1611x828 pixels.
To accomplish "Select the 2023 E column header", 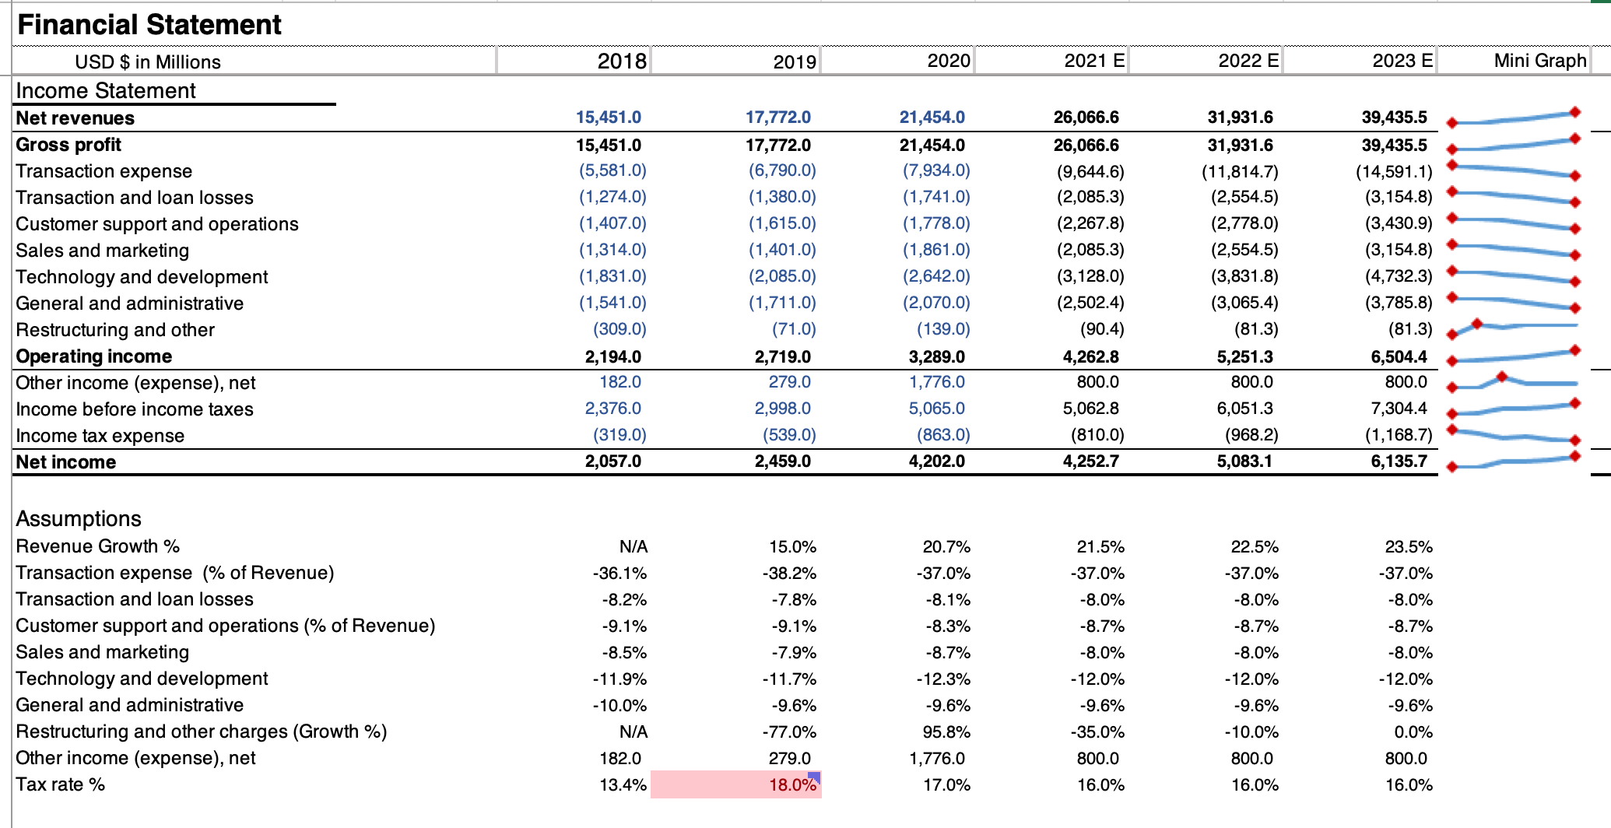I will [1402, 61].
